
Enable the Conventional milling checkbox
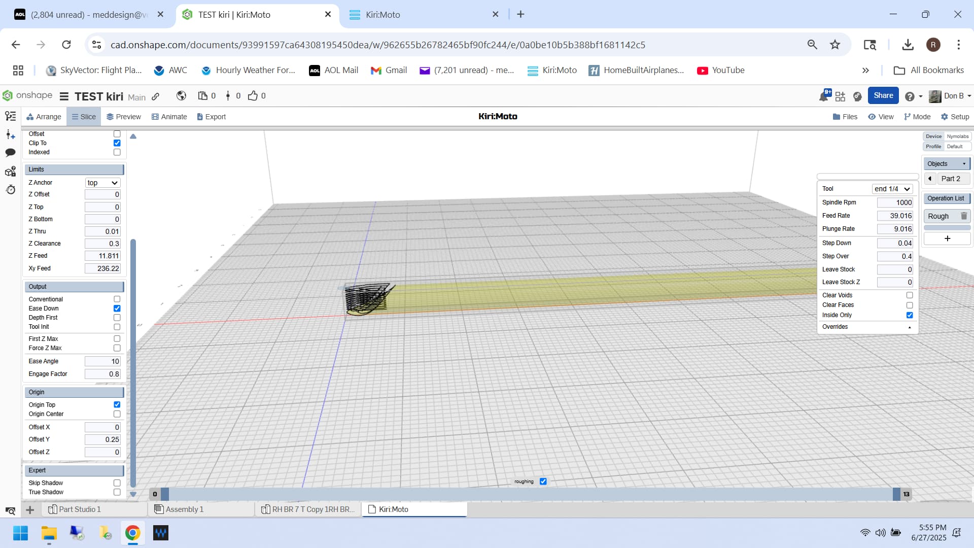[x=117, y=299]
